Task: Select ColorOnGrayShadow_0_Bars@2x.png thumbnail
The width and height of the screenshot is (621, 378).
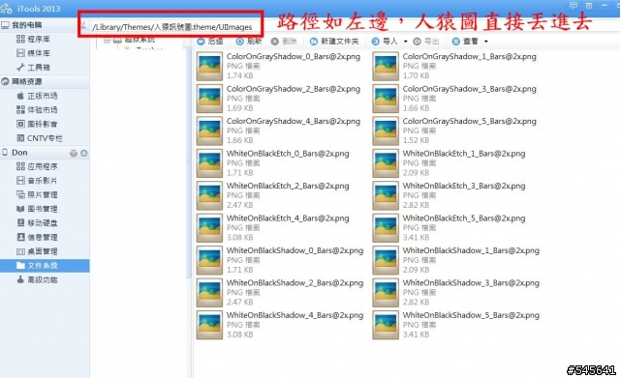Action: (x=209, y=66)
